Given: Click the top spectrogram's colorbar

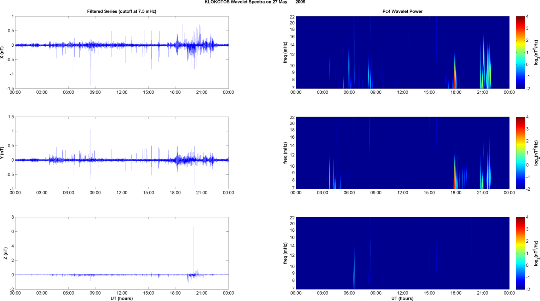Looking at the screenshot, I should [x=520, y=52].
